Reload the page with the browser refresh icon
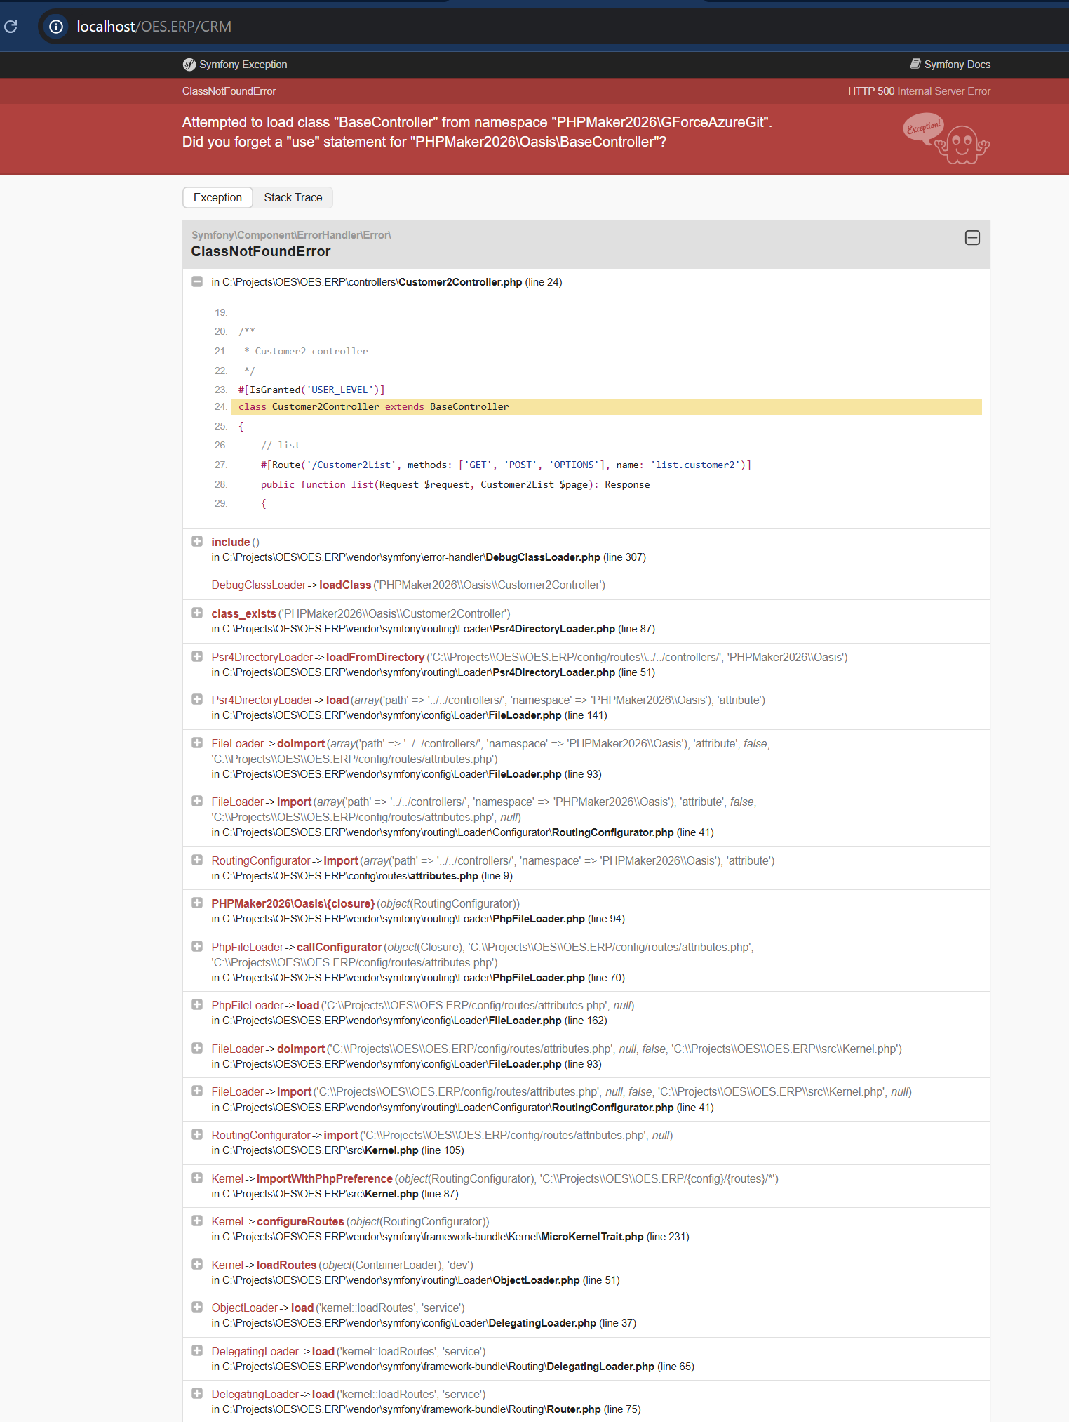1069x1422 pixels. pyautogui.click(x=11, y=27)
